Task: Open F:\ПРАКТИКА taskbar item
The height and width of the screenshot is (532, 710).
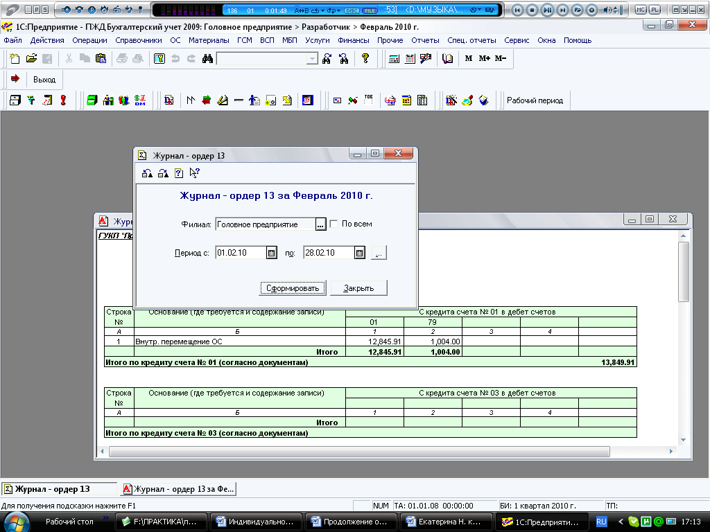Action: 161,522
